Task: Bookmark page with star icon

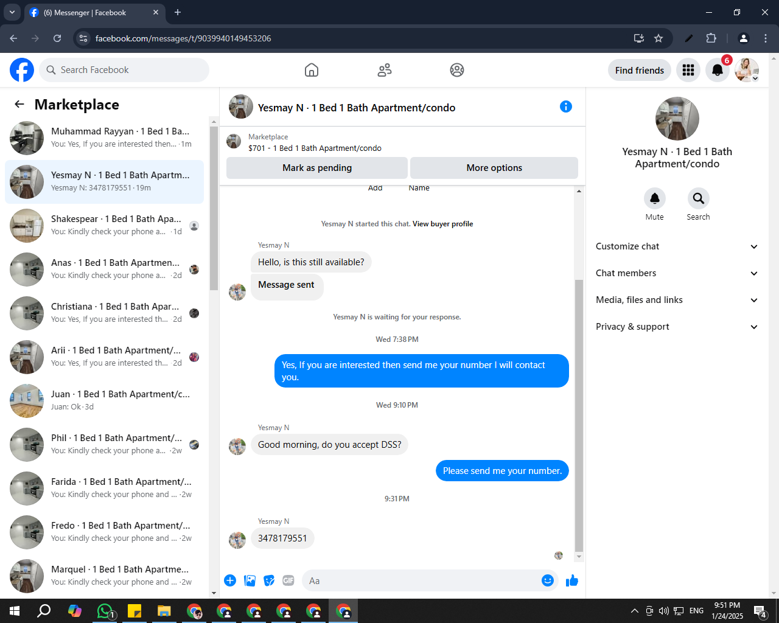Action: coord(658,38)
